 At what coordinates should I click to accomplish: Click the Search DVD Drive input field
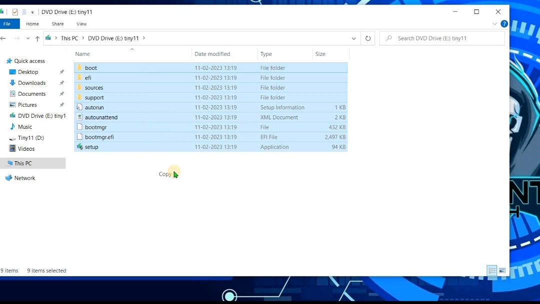tap(442, 38)
